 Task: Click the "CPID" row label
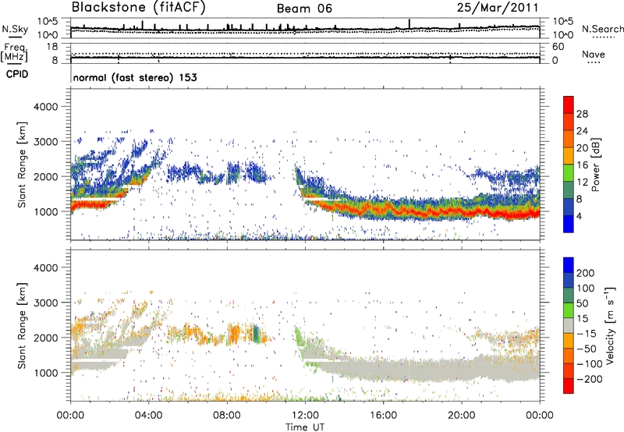(17, 74)
